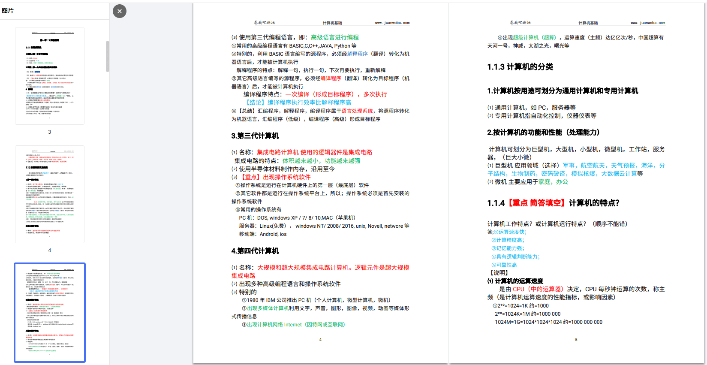This screenshot has width=707, height=365.
Task: Click the 图片 panel title
Action: (x=8, y=11)
